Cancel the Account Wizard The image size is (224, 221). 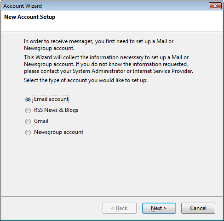click(x=198, y=208)
